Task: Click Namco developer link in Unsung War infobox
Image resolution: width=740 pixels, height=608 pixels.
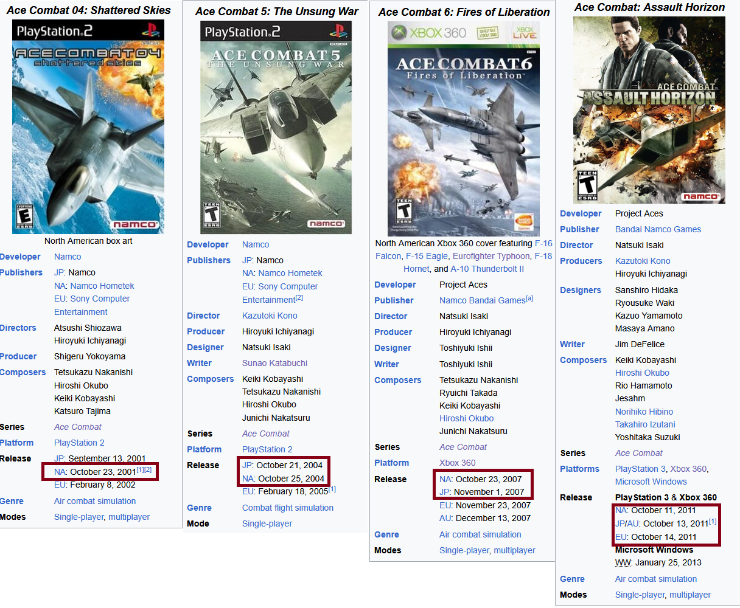Action: [256, 244]
